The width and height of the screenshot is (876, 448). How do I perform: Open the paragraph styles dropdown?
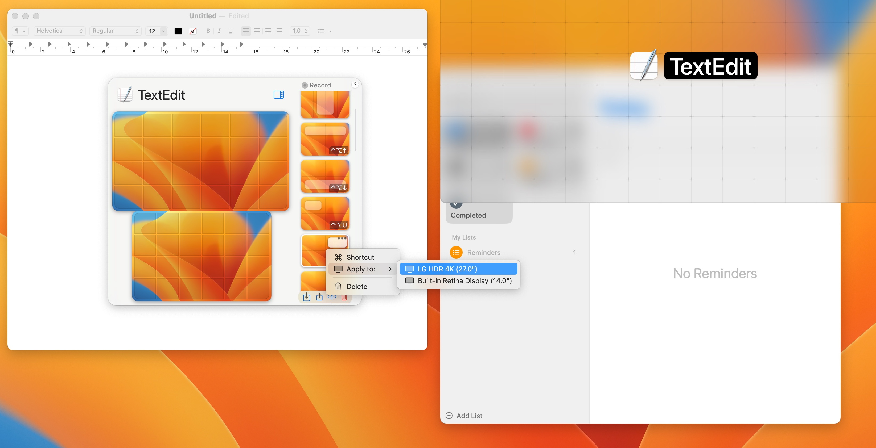20,31
